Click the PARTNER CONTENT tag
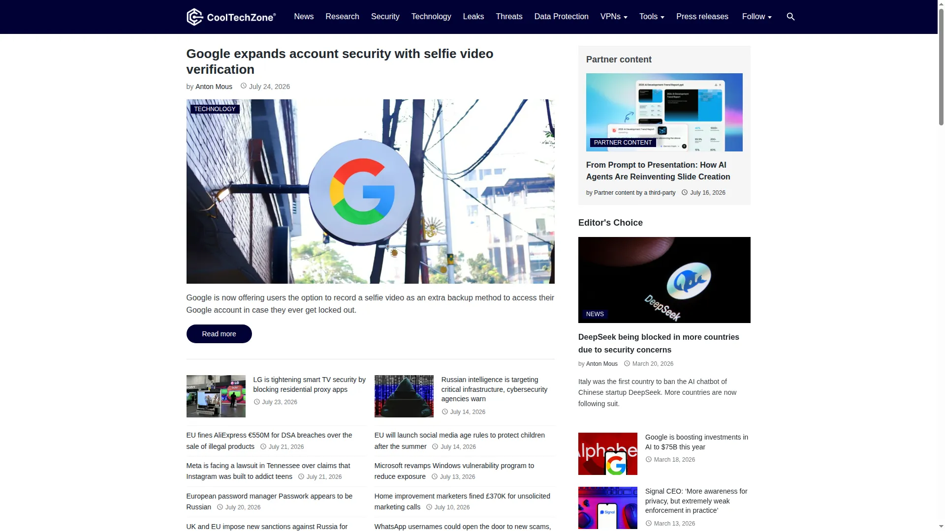The height and width of the screenshot is (531, 945). (623, 143)
